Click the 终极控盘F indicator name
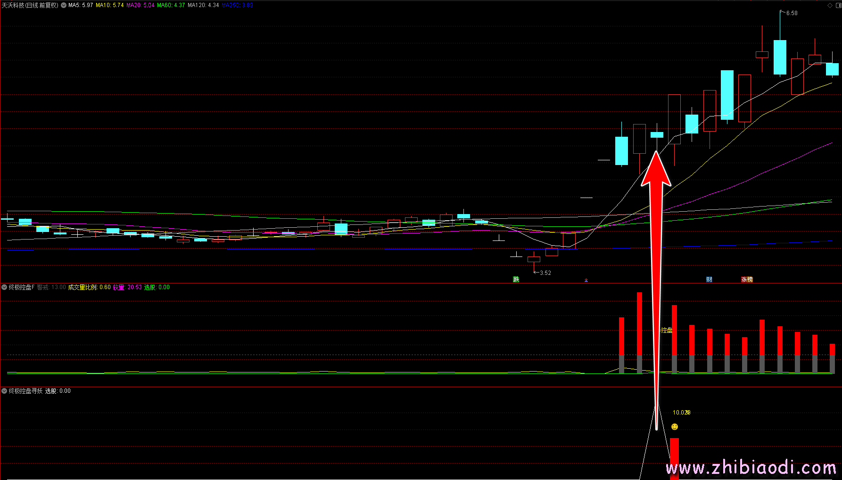This screenshot has height=480, width=842. 22,287
